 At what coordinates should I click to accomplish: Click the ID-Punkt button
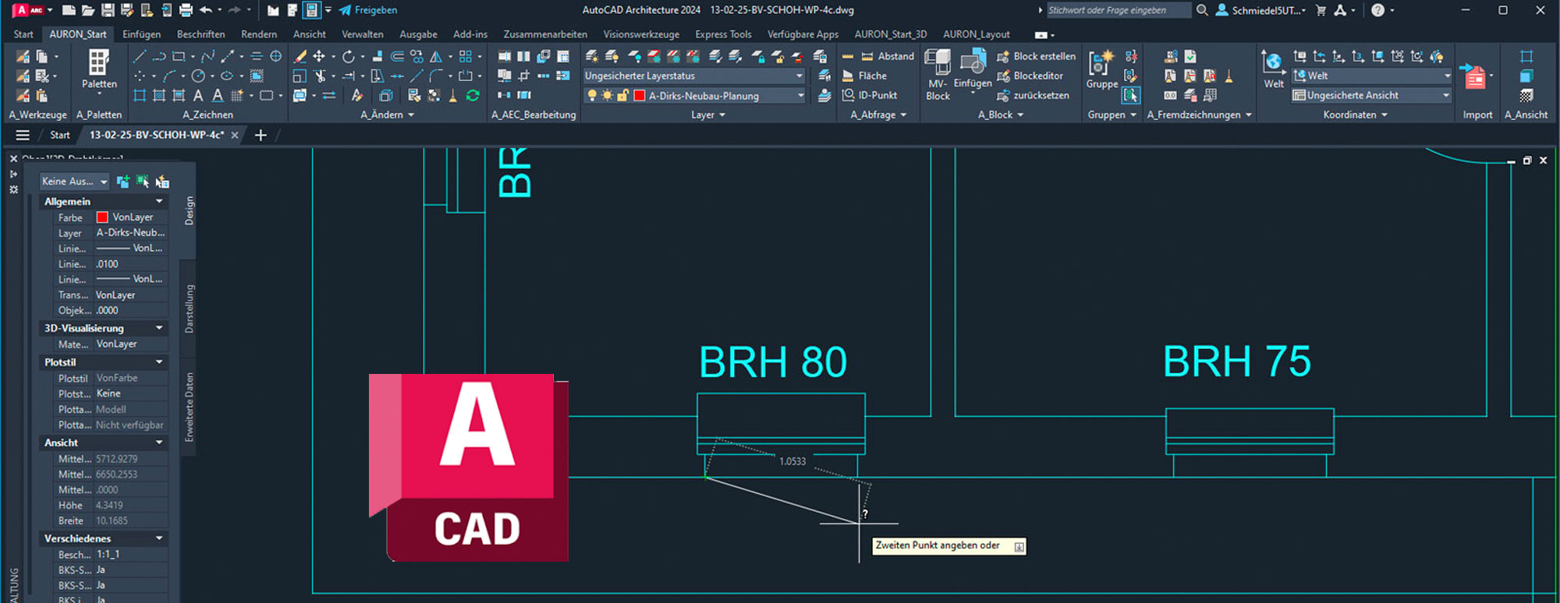[869, 95]
